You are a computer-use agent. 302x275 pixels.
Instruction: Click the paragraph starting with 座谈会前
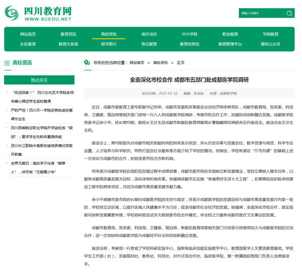(x=189, y=256)
